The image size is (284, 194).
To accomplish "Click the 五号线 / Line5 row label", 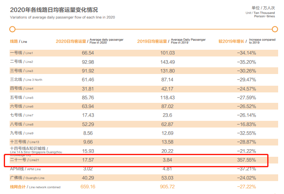I will pyautogui.click(x=21, y=97).
